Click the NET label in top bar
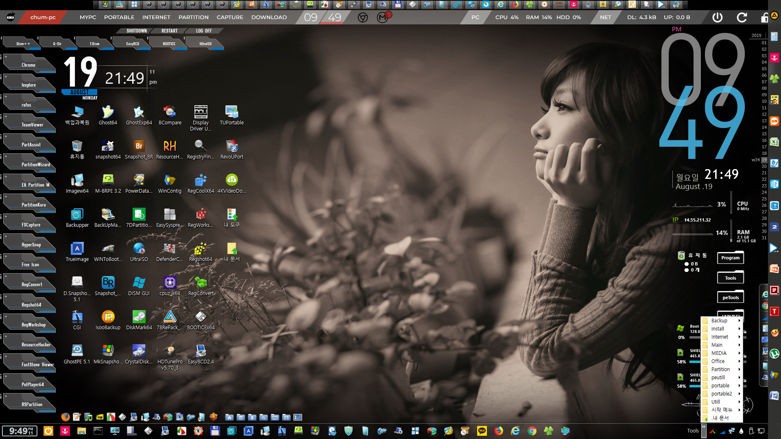This screenshot has height=439, width=781. 605,17
